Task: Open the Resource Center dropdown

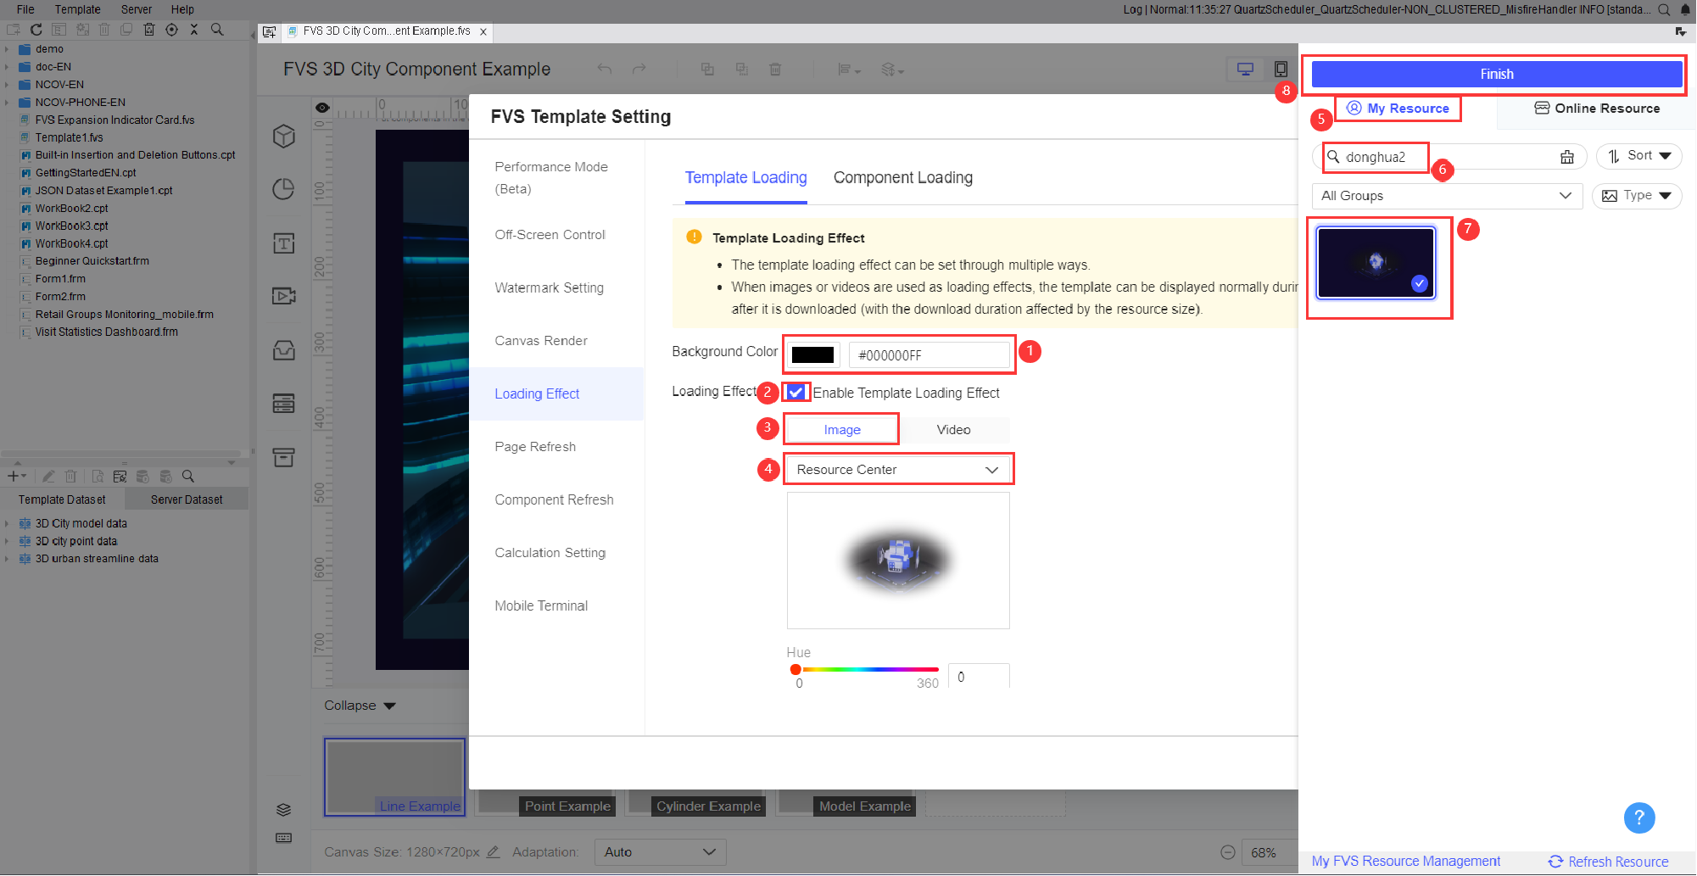Action: [897, 469]
